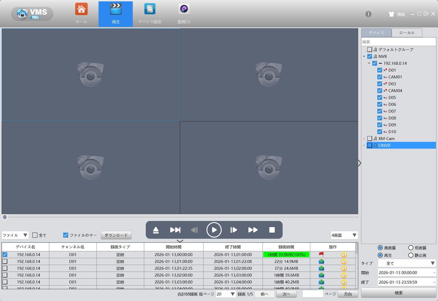The width and height of the screenshot is (438, 301).
Task: Click the eject icon in playback bar
Action: coord(156,230)
